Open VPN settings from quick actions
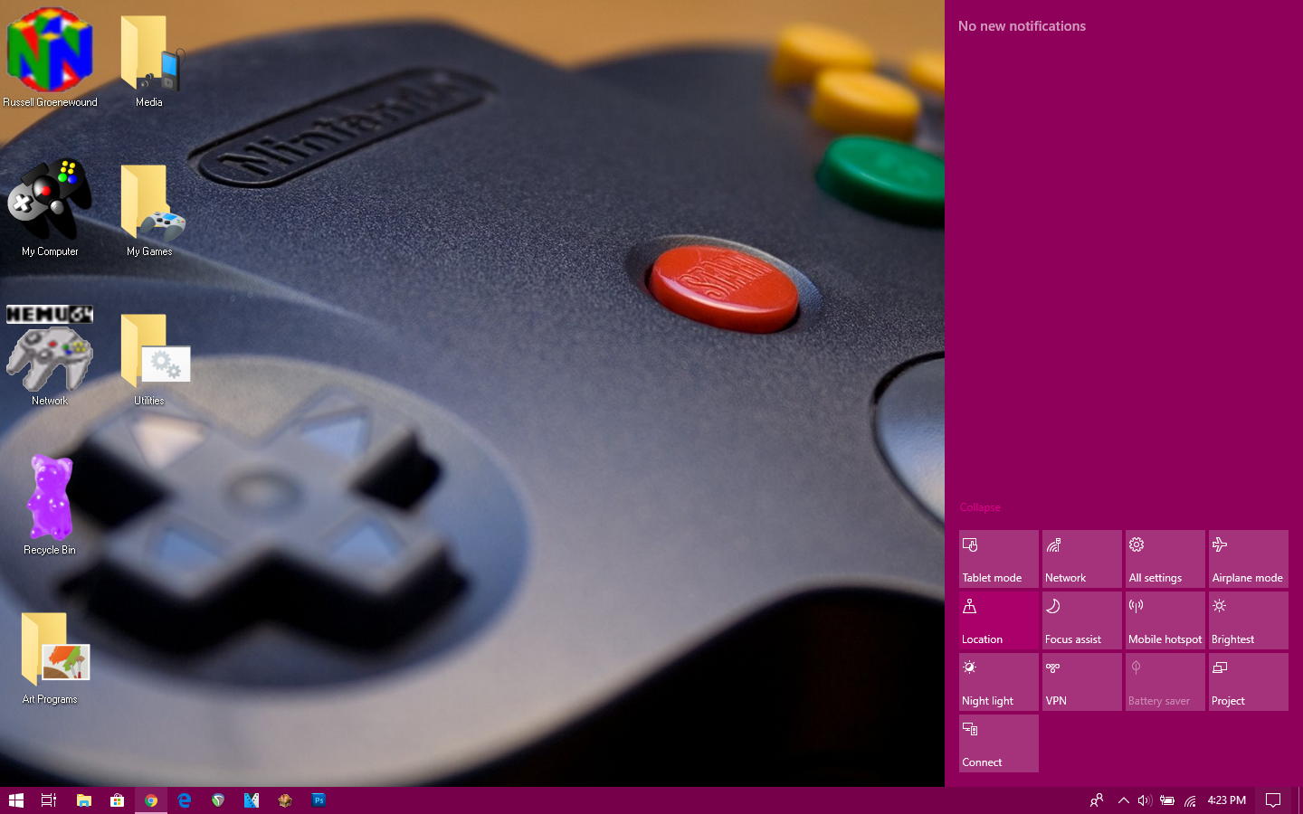 click(1081, 681)
